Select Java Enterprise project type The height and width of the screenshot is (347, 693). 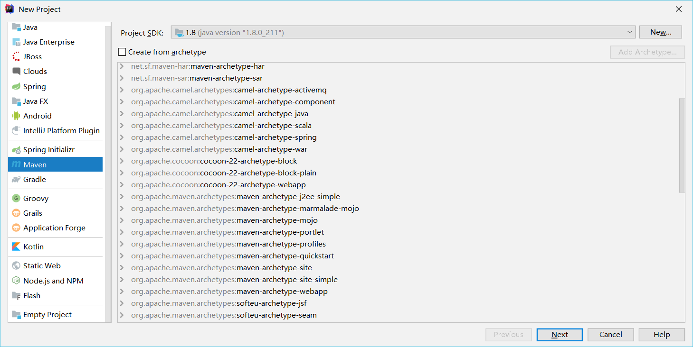coord(55,42)
